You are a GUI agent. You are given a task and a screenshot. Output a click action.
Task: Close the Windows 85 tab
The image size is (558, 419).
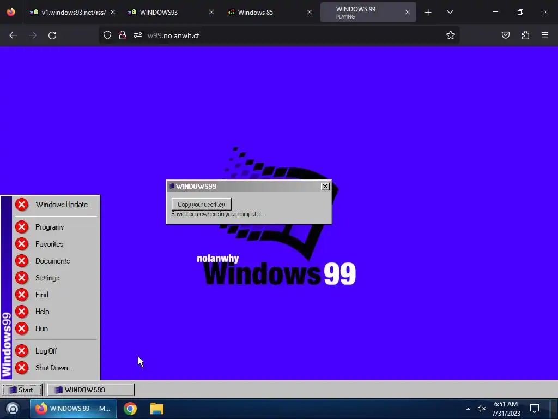(310, 12)
